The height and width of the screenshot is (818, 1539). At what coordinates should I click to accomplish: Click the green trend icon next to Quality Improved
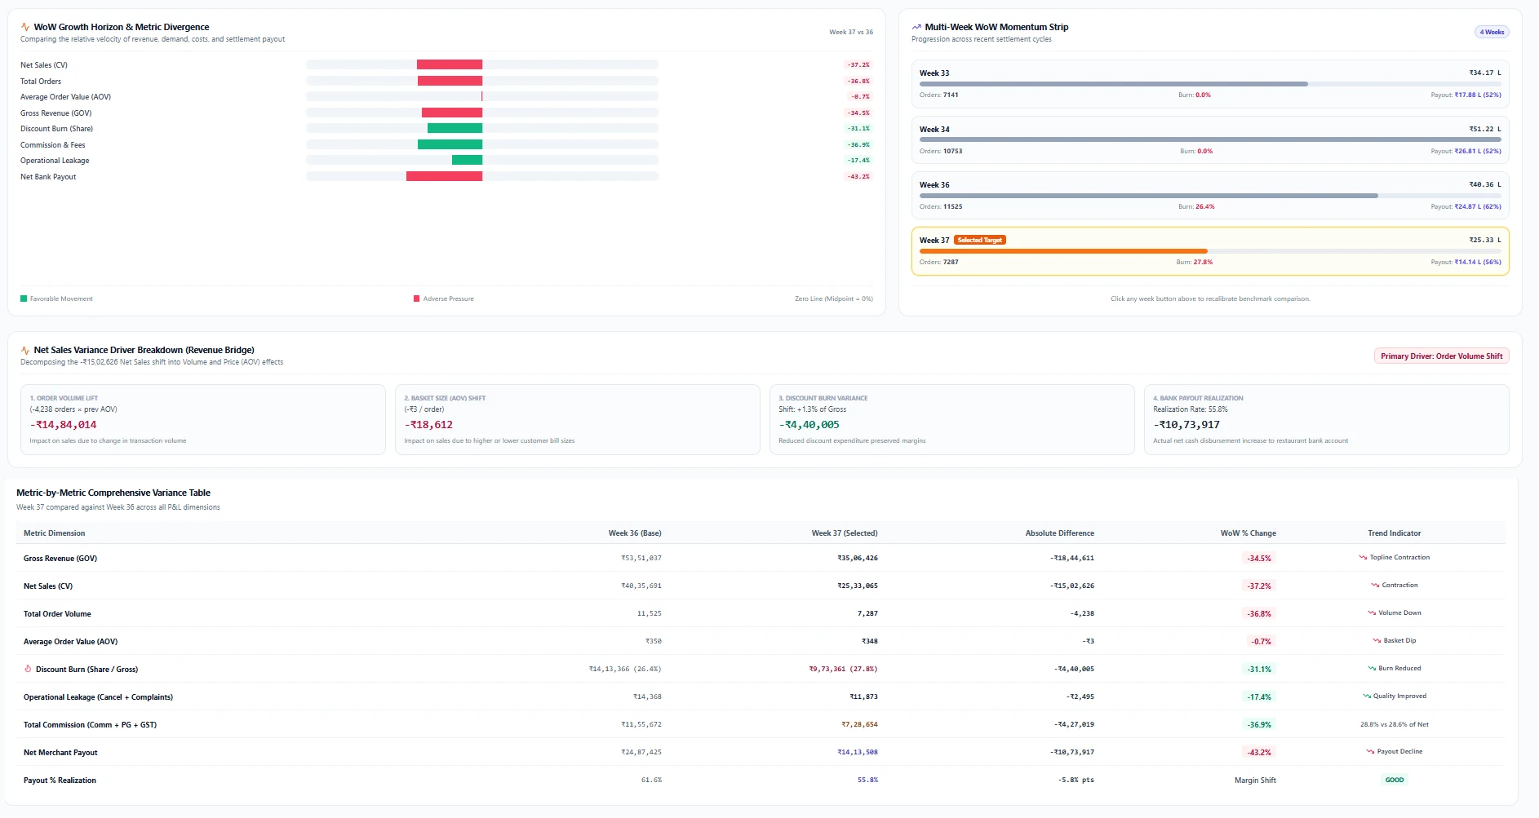[x=1367, y=696]
